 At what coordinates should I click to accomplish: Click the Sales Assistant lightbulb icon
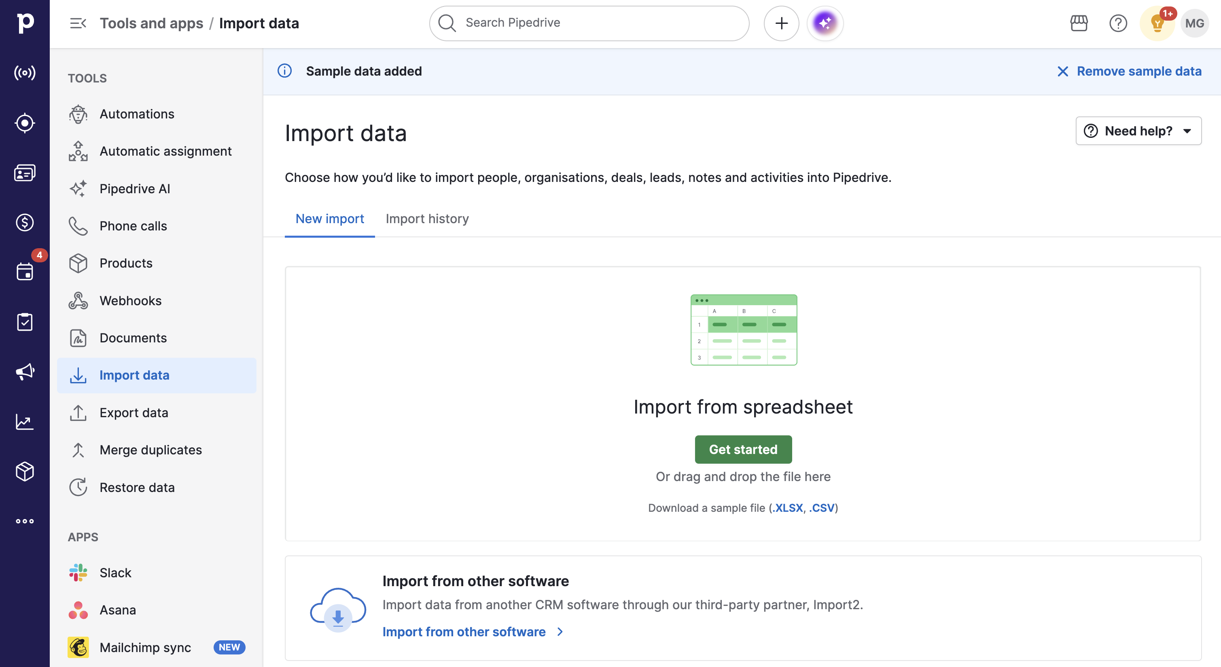point(1157,23)
